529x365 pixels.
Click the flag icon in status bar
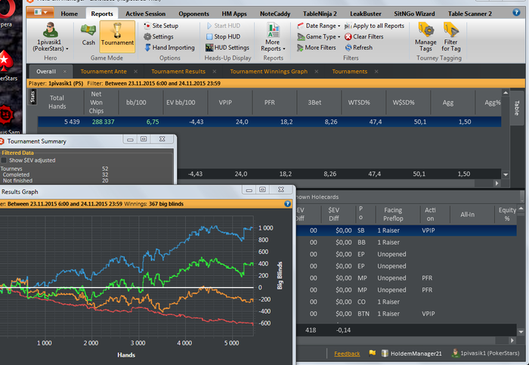(372, 353)
